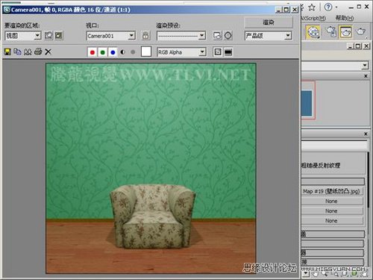Lock the viewport with the padlock icon
373x280 pixels.
(145, 36)
